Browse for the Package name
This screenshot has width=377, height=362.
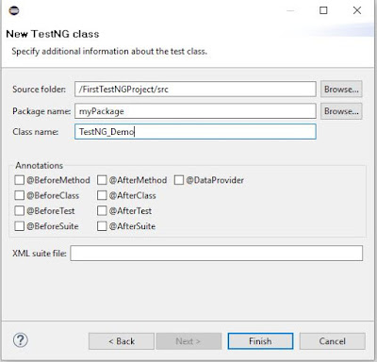pos(341,111)
